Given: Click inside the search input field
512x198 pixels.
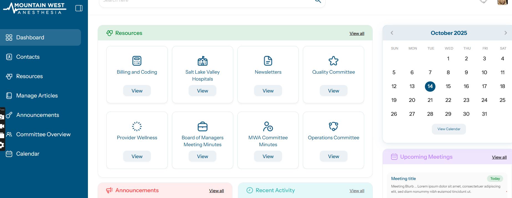Looking at the screenshot, I should 205,2.
